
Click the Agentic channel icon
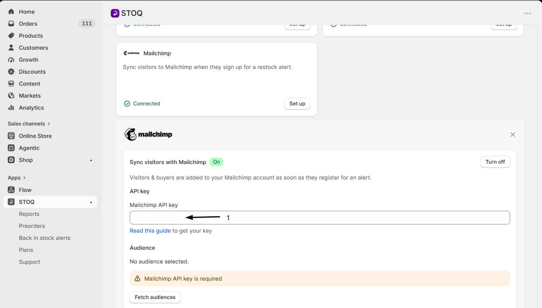[11, 148]
